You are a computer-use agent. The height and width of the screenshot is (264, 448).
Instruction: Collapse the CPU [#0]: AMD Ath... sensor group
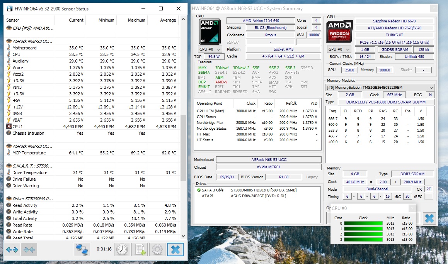pyautogui.click(x=9, y=28)
